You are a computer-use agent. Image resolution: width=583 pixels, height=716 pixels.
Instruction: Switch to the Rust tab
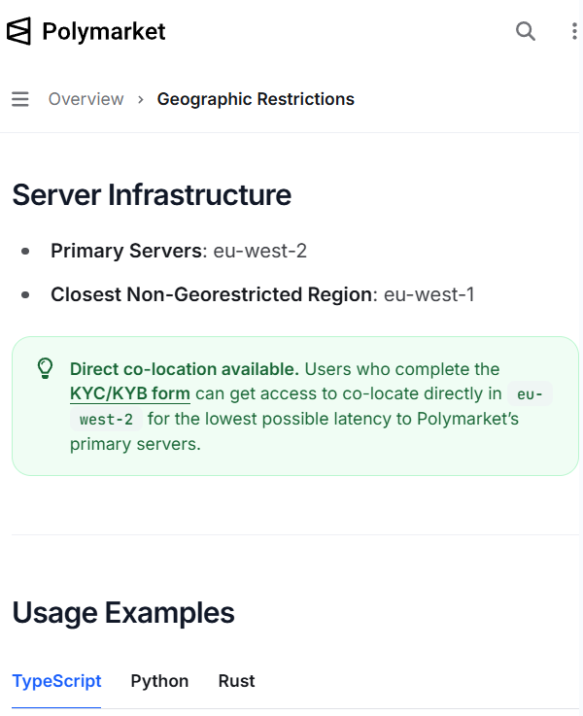[236, 681]
